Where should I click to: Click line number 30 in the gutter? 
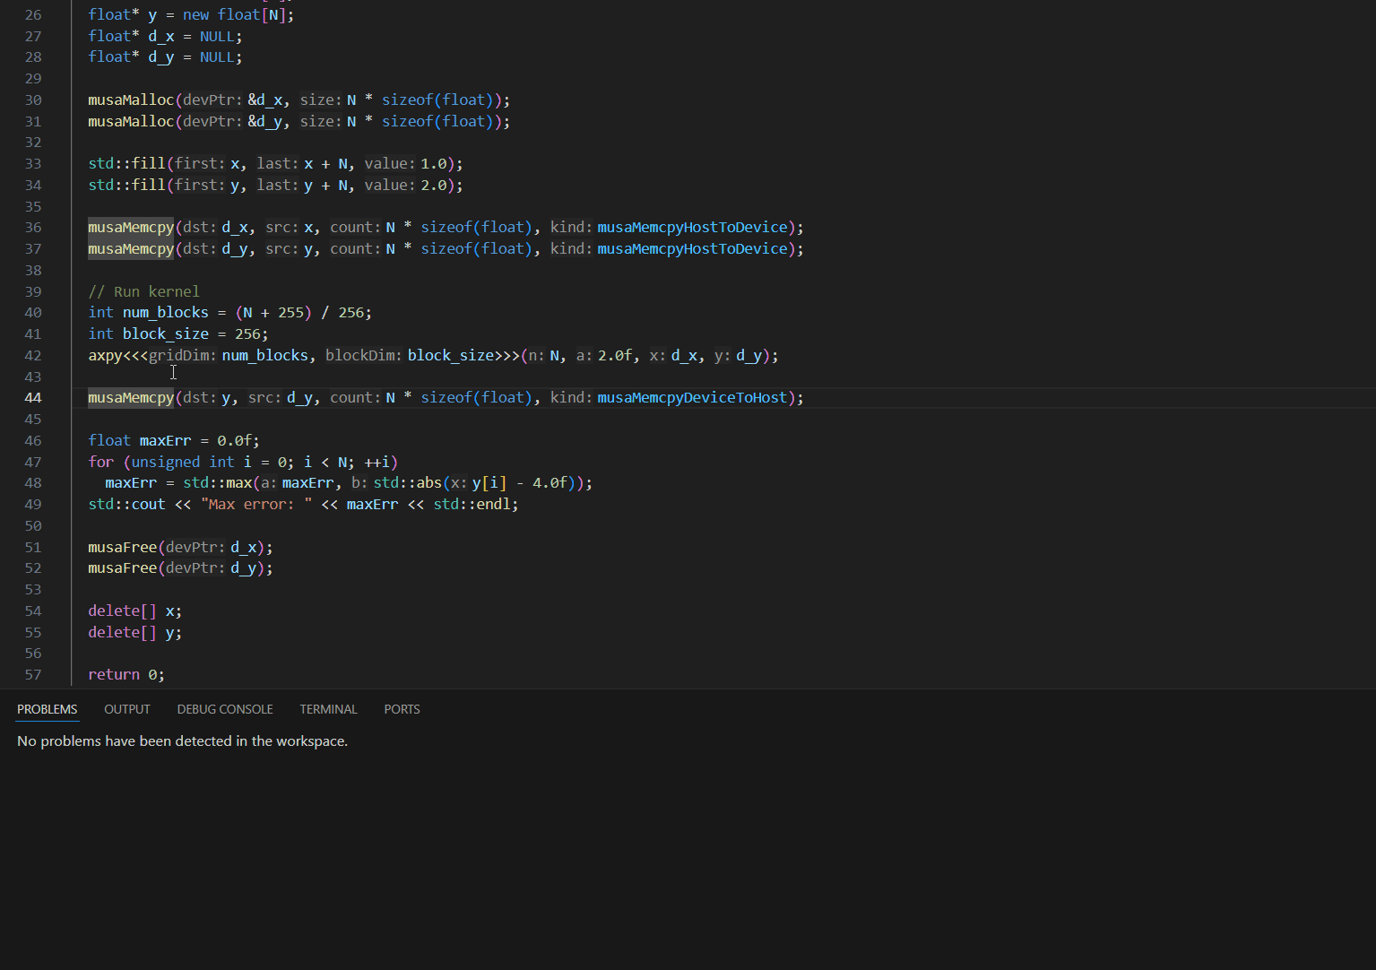coord(33,100)
